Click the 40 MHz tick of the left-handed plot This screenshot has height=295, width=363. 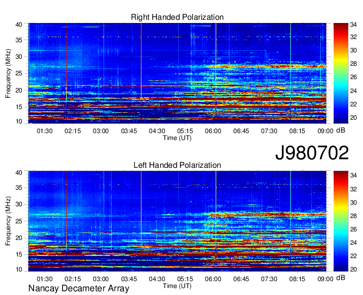(19, 173)
